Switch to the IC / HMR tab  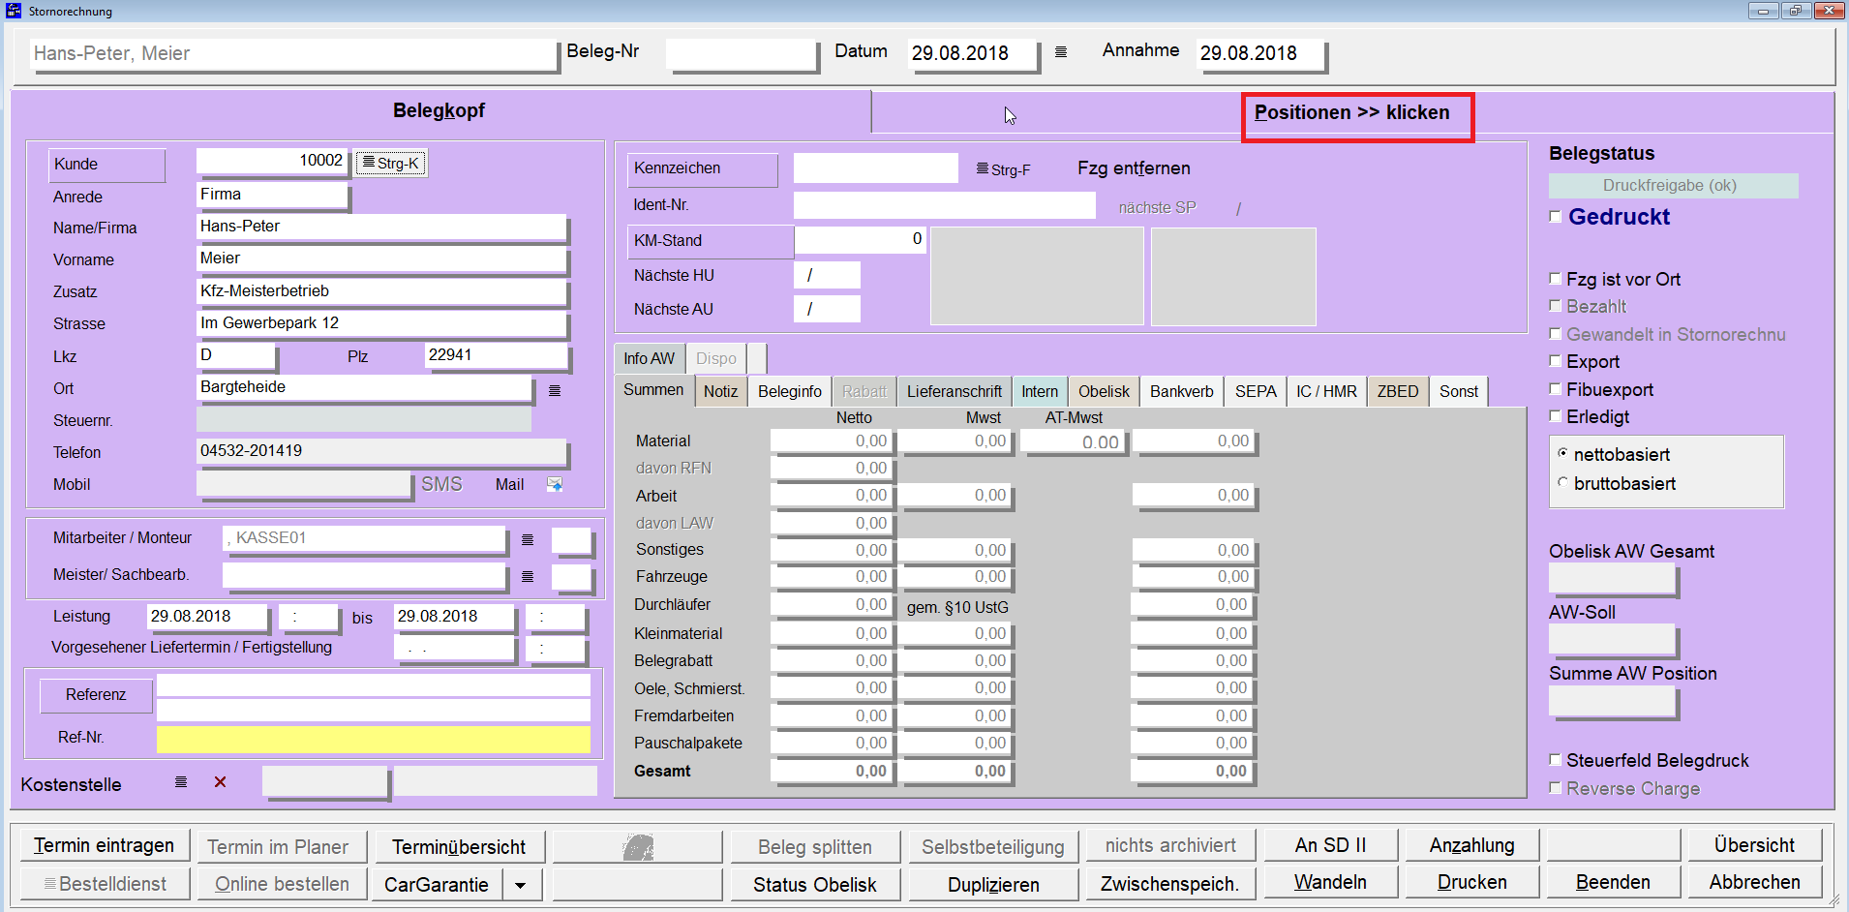tap(1326, 391)
